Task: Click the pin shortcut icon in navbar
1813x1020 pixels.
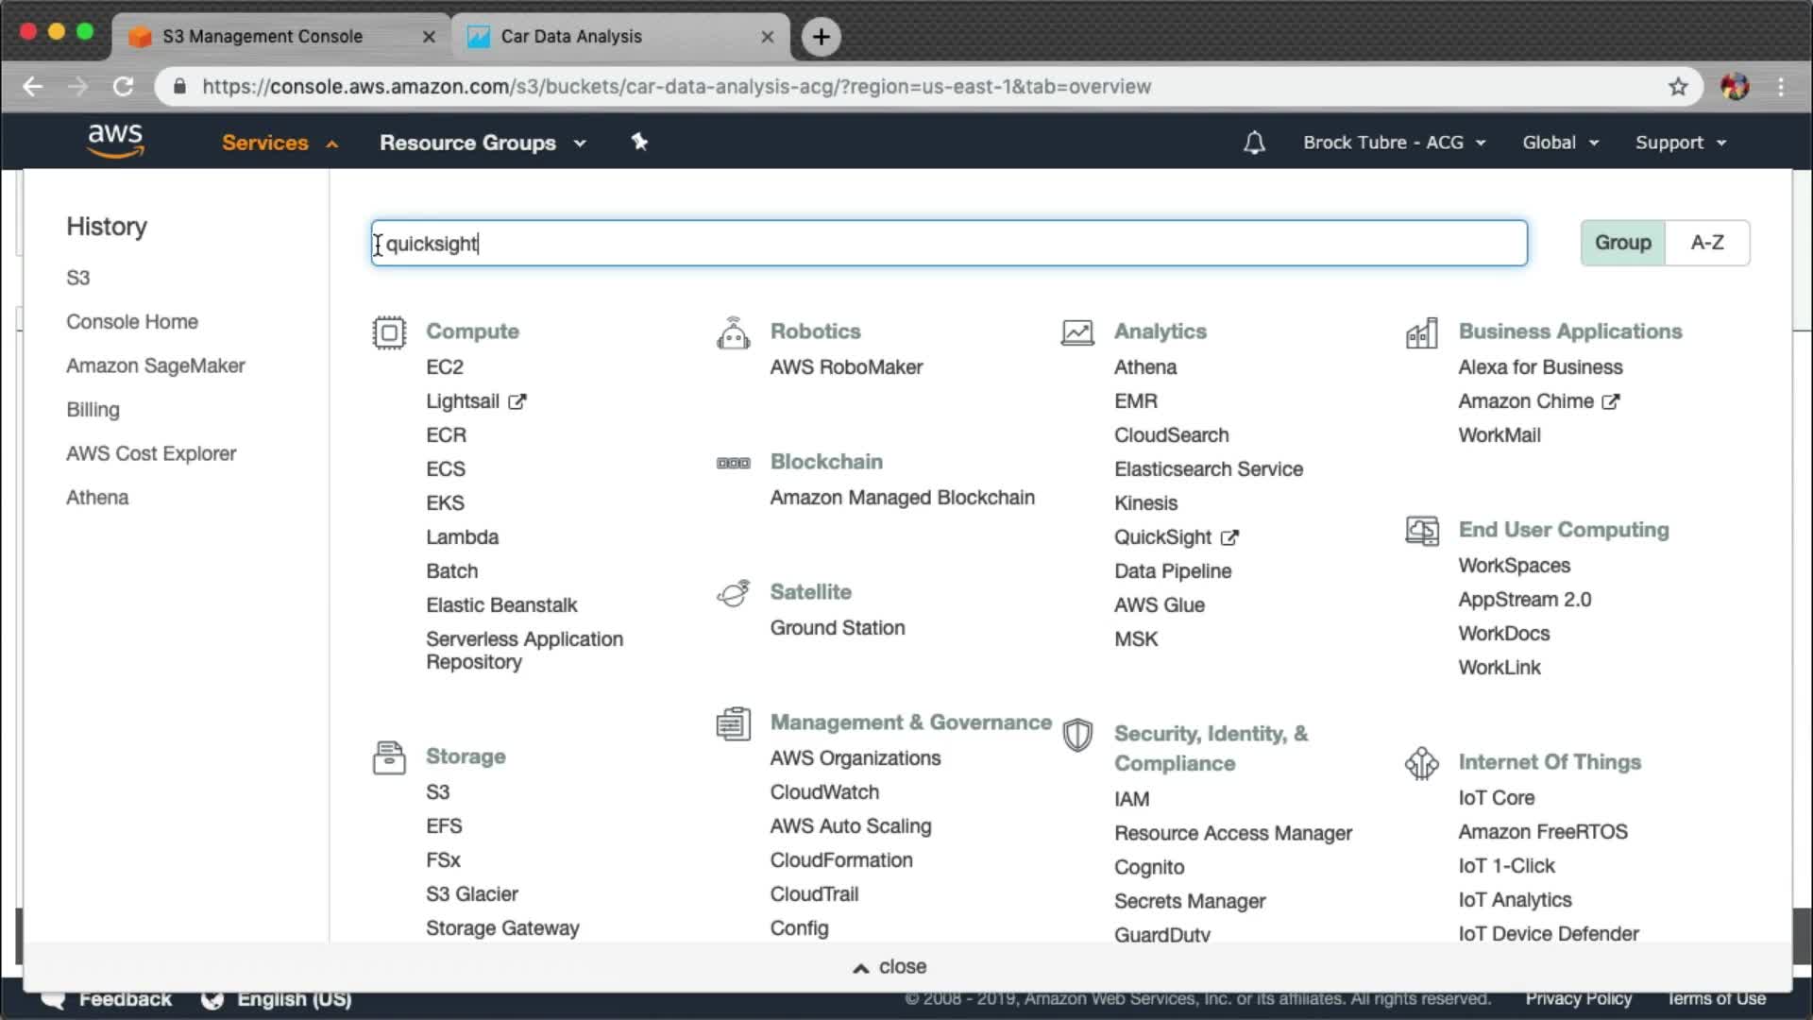Action: coord(639,142)
